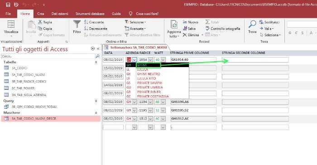Open watt dropdown showing 52
The height and width of the screenshot is (165, 317).
tap(163, 110)
